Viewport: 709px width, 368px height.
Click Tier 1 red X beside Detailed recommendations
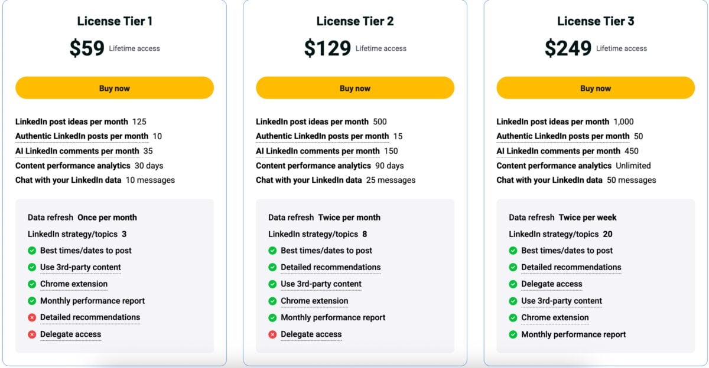click(x=32, y=317)
